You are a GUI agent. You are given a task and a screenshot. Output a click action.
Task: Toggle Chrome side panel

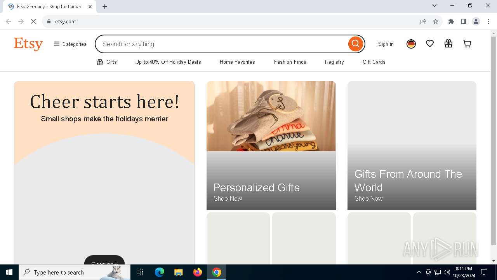click(x=464, y=21)
